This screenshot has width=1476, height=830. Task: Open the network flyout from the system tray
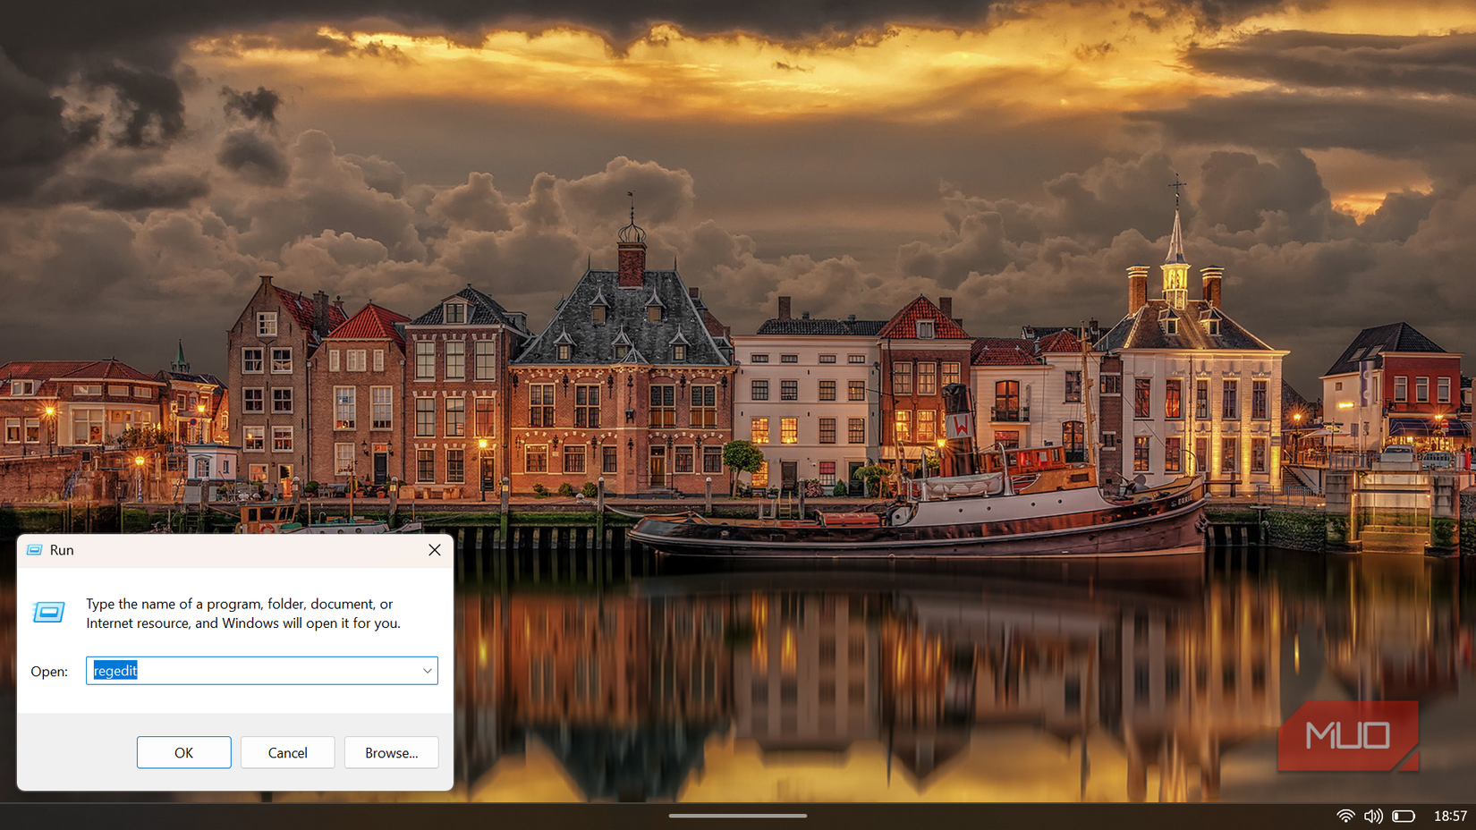[1345, 815]
